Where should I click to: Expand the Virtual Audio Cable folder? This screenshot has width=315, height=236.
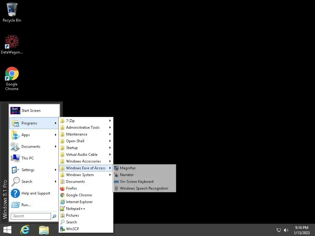click(86, 155)
